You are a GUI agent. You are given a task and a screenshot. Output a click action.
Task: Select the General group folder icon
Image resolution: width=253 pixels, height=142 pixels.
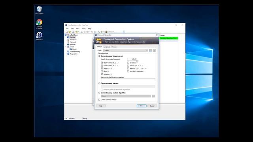coord(68,37)
